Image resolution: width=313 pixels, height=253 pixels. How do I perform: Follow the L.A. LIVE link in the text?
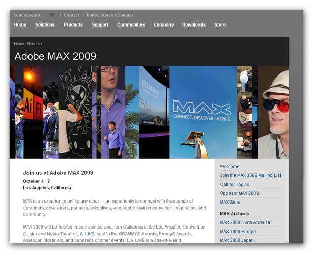[85, 234]
